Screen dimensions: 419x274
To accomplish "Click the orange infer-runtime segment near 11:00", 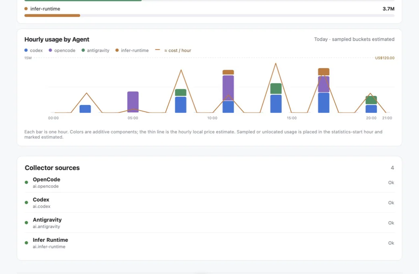I will click(228, 72).
